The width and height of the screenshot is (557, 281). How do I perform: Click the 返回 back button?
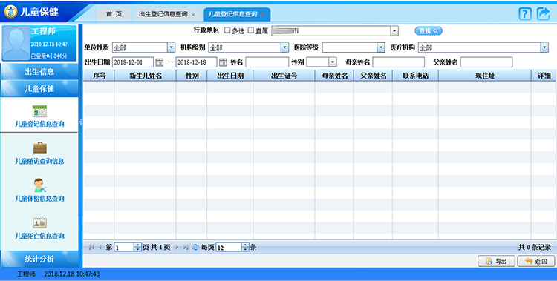click(x=536, y=261)
